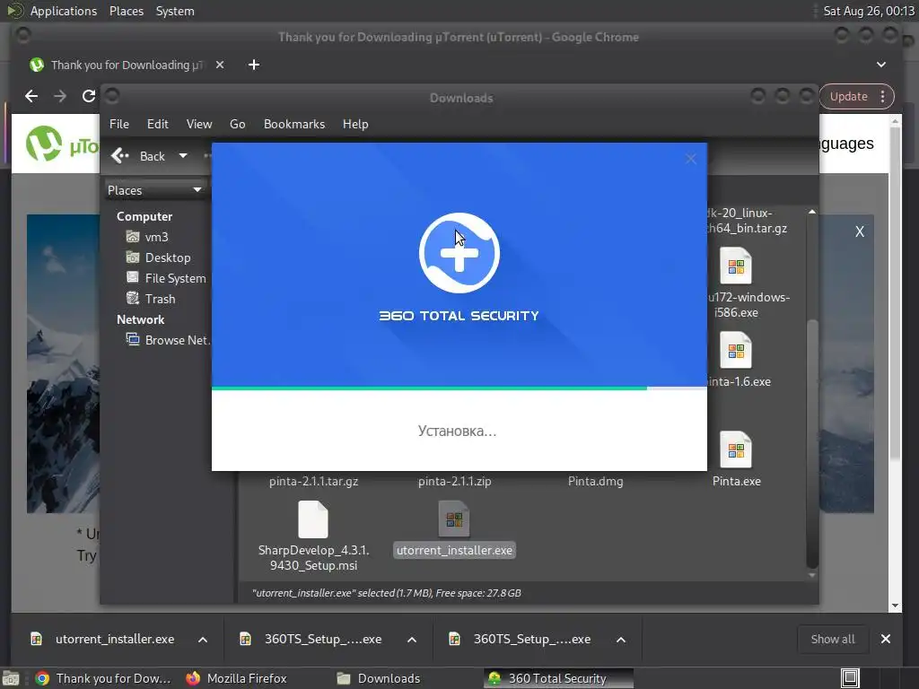Expand the Back history dropdown arrow
The height and width of the screenshot is (689, 919).
pos(183,156)
